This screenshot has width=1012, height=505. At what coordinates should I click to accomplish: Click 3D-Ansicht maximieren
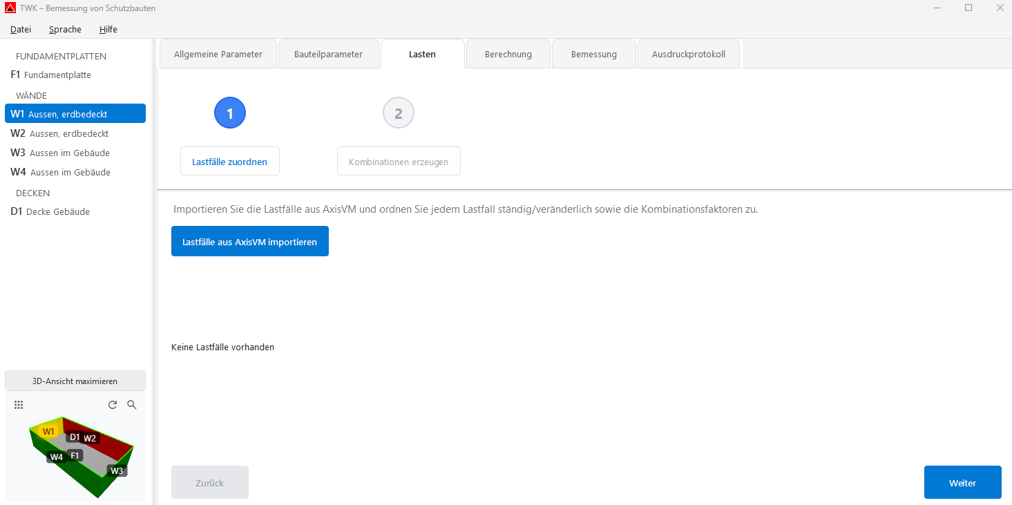pyautogui.click(x=75, y=380)
